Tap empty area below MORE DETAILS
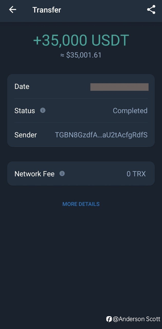Screen dimensions: 162x329 pos(81,257)
